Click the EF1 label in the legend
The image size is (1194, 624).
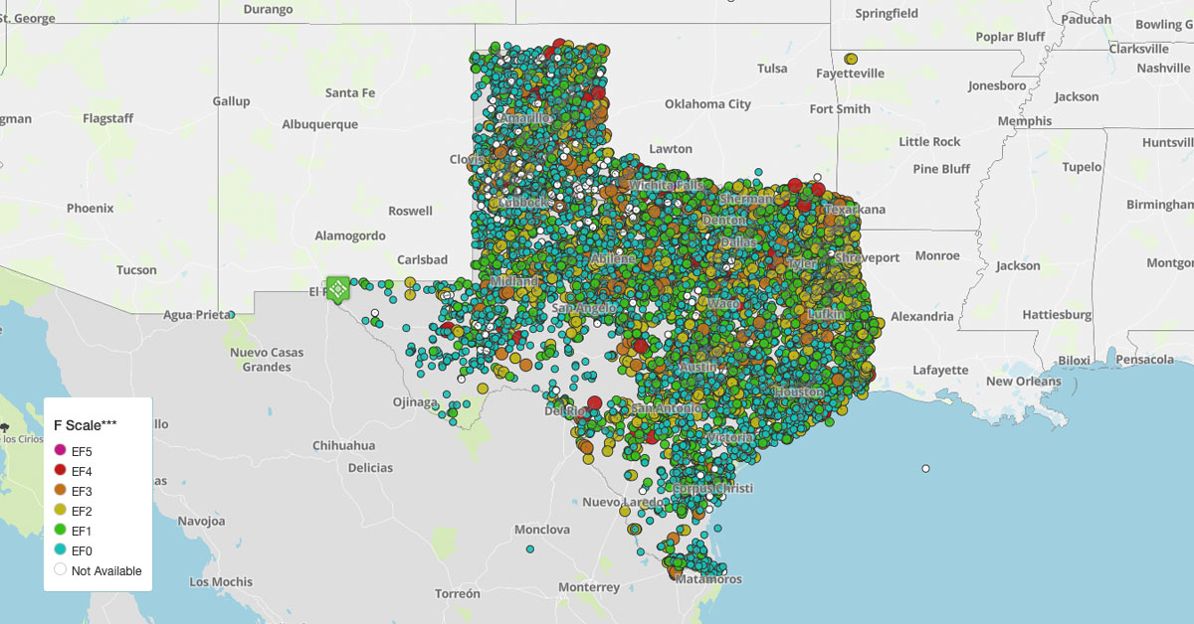point(80,530)
